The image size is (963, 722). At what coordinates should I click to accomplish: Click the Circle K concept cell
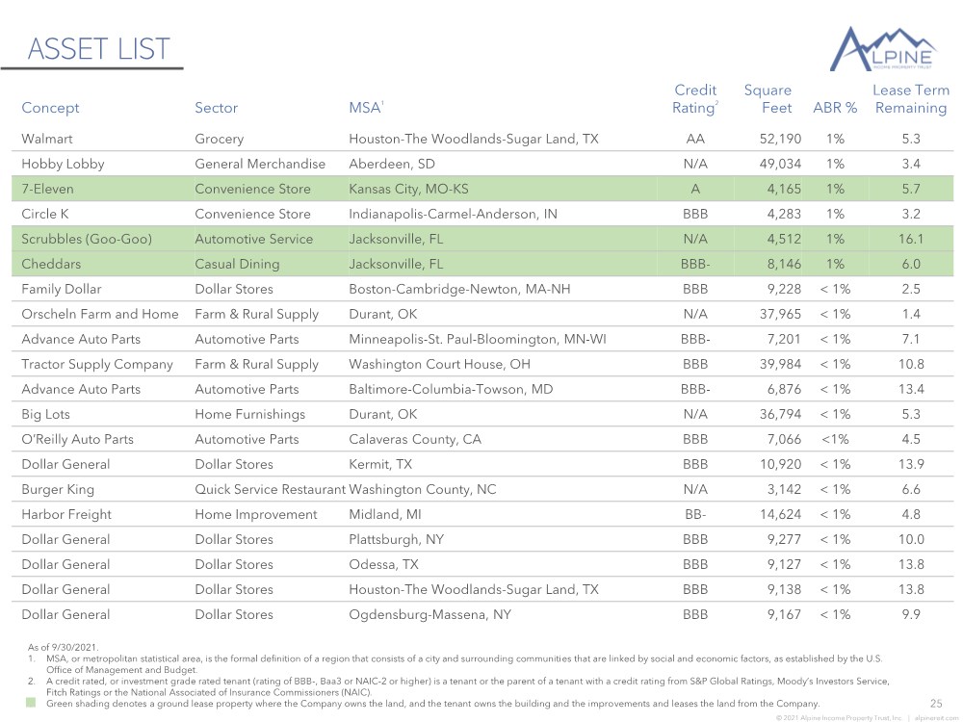(x=45, y=215)
